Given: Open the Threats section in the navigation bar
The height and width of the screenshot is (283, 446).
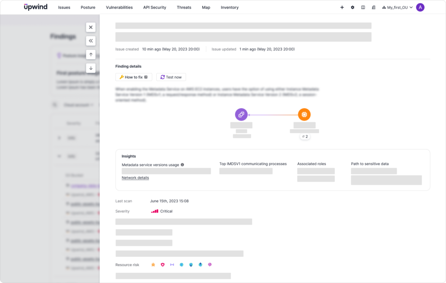Looking at the screenshot, I should point(184,7).
